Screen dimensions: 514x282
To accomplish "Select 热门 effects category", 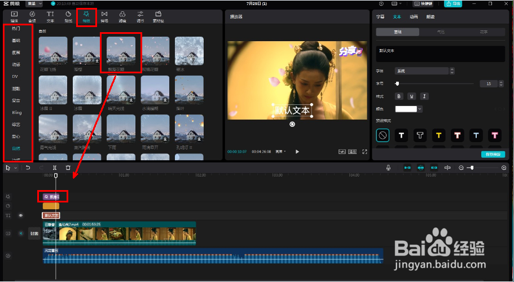I will coord(16,29).
